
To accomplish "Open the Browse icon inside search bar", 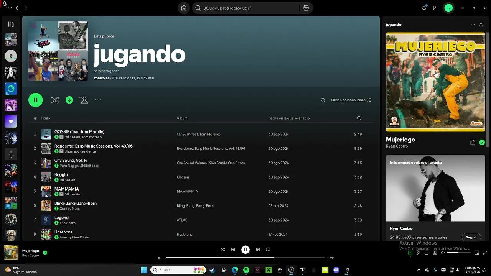I will pyautogui.click(x=306, y=8).
